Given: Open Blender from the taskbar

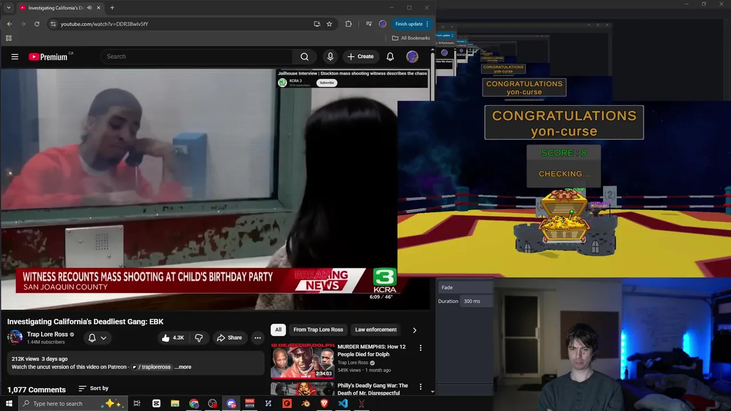Looking at the screenshot, I should [306, 404].
